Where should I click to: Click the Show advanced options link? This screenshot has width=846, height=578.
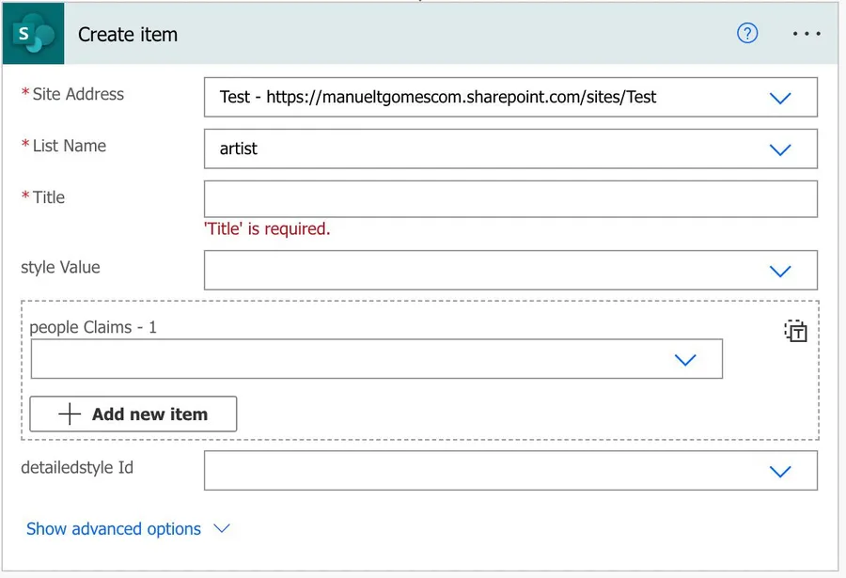[114, 529]
